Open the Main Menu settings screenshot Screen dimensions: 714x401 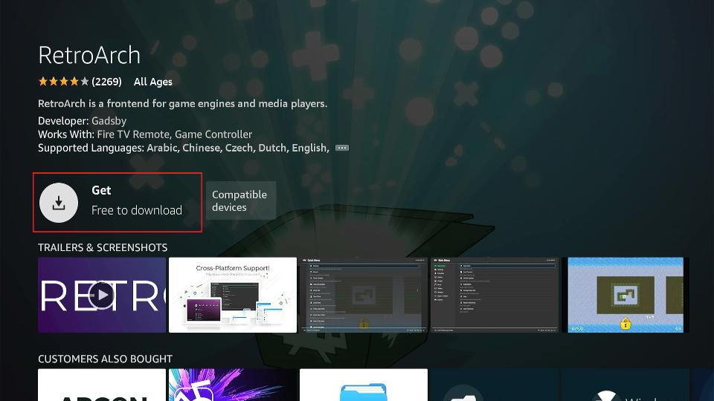pyautogui.click(x=495, y=295)
